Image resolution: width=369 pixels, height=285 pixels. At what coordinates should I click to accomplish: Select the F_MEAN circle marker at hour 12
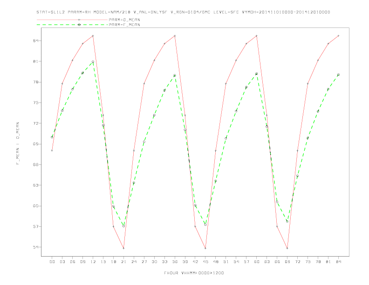point(93,62)
